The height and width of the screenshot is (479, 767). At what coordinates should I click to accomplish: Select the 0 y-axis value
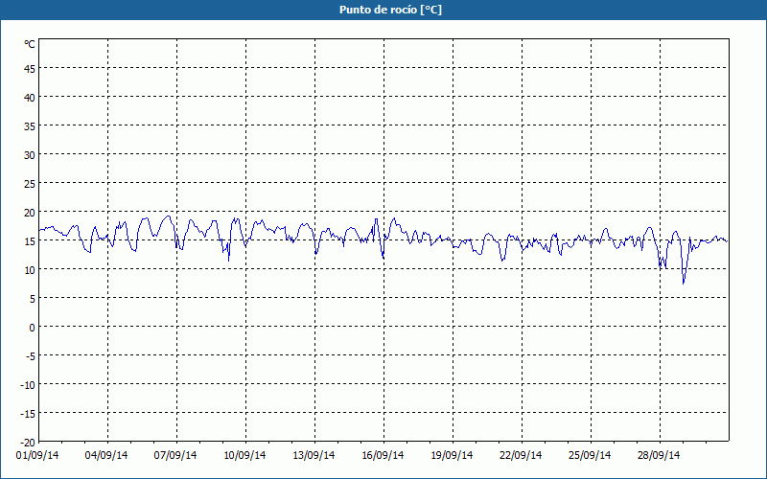[x=32, y=328]
